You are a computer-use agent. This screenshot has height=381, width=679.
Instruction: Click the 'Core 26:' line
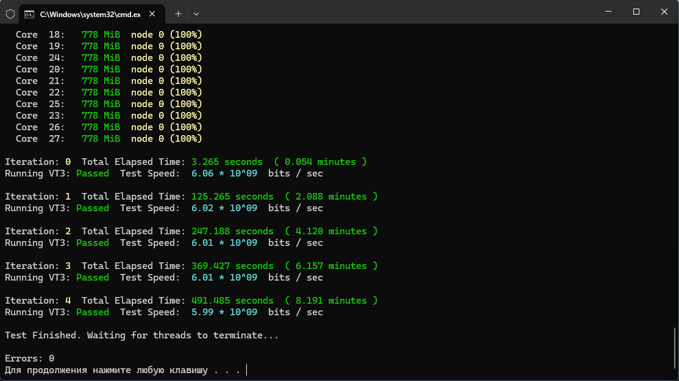point(108,127)
